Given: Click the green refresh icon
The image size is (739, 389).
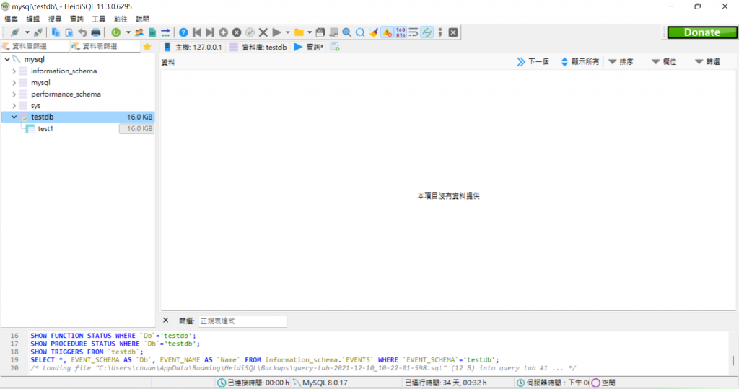Looking at the screenshot, I should point(115,32).
